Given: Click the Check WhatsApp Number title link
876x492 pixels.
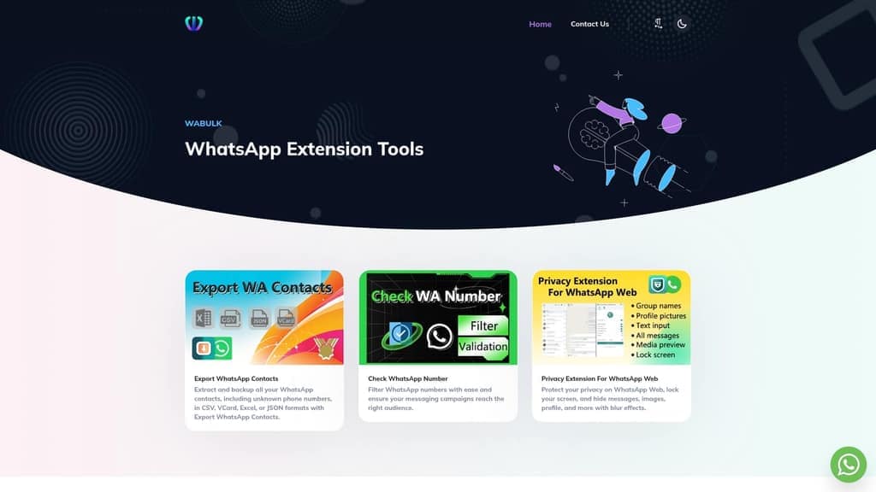Looking at the screenshot, I should 408,378.
